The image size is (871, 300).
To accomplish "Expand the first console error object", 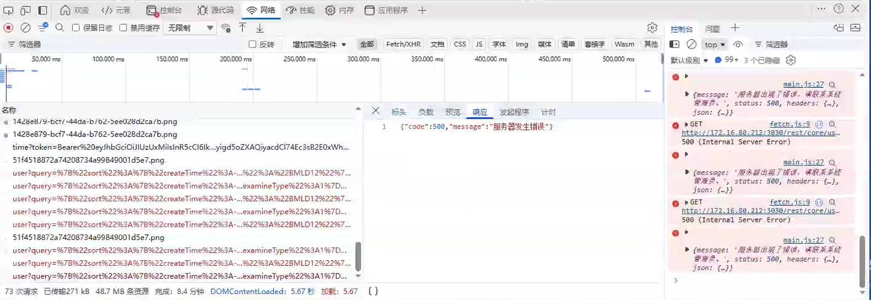I will pos(687,94).
